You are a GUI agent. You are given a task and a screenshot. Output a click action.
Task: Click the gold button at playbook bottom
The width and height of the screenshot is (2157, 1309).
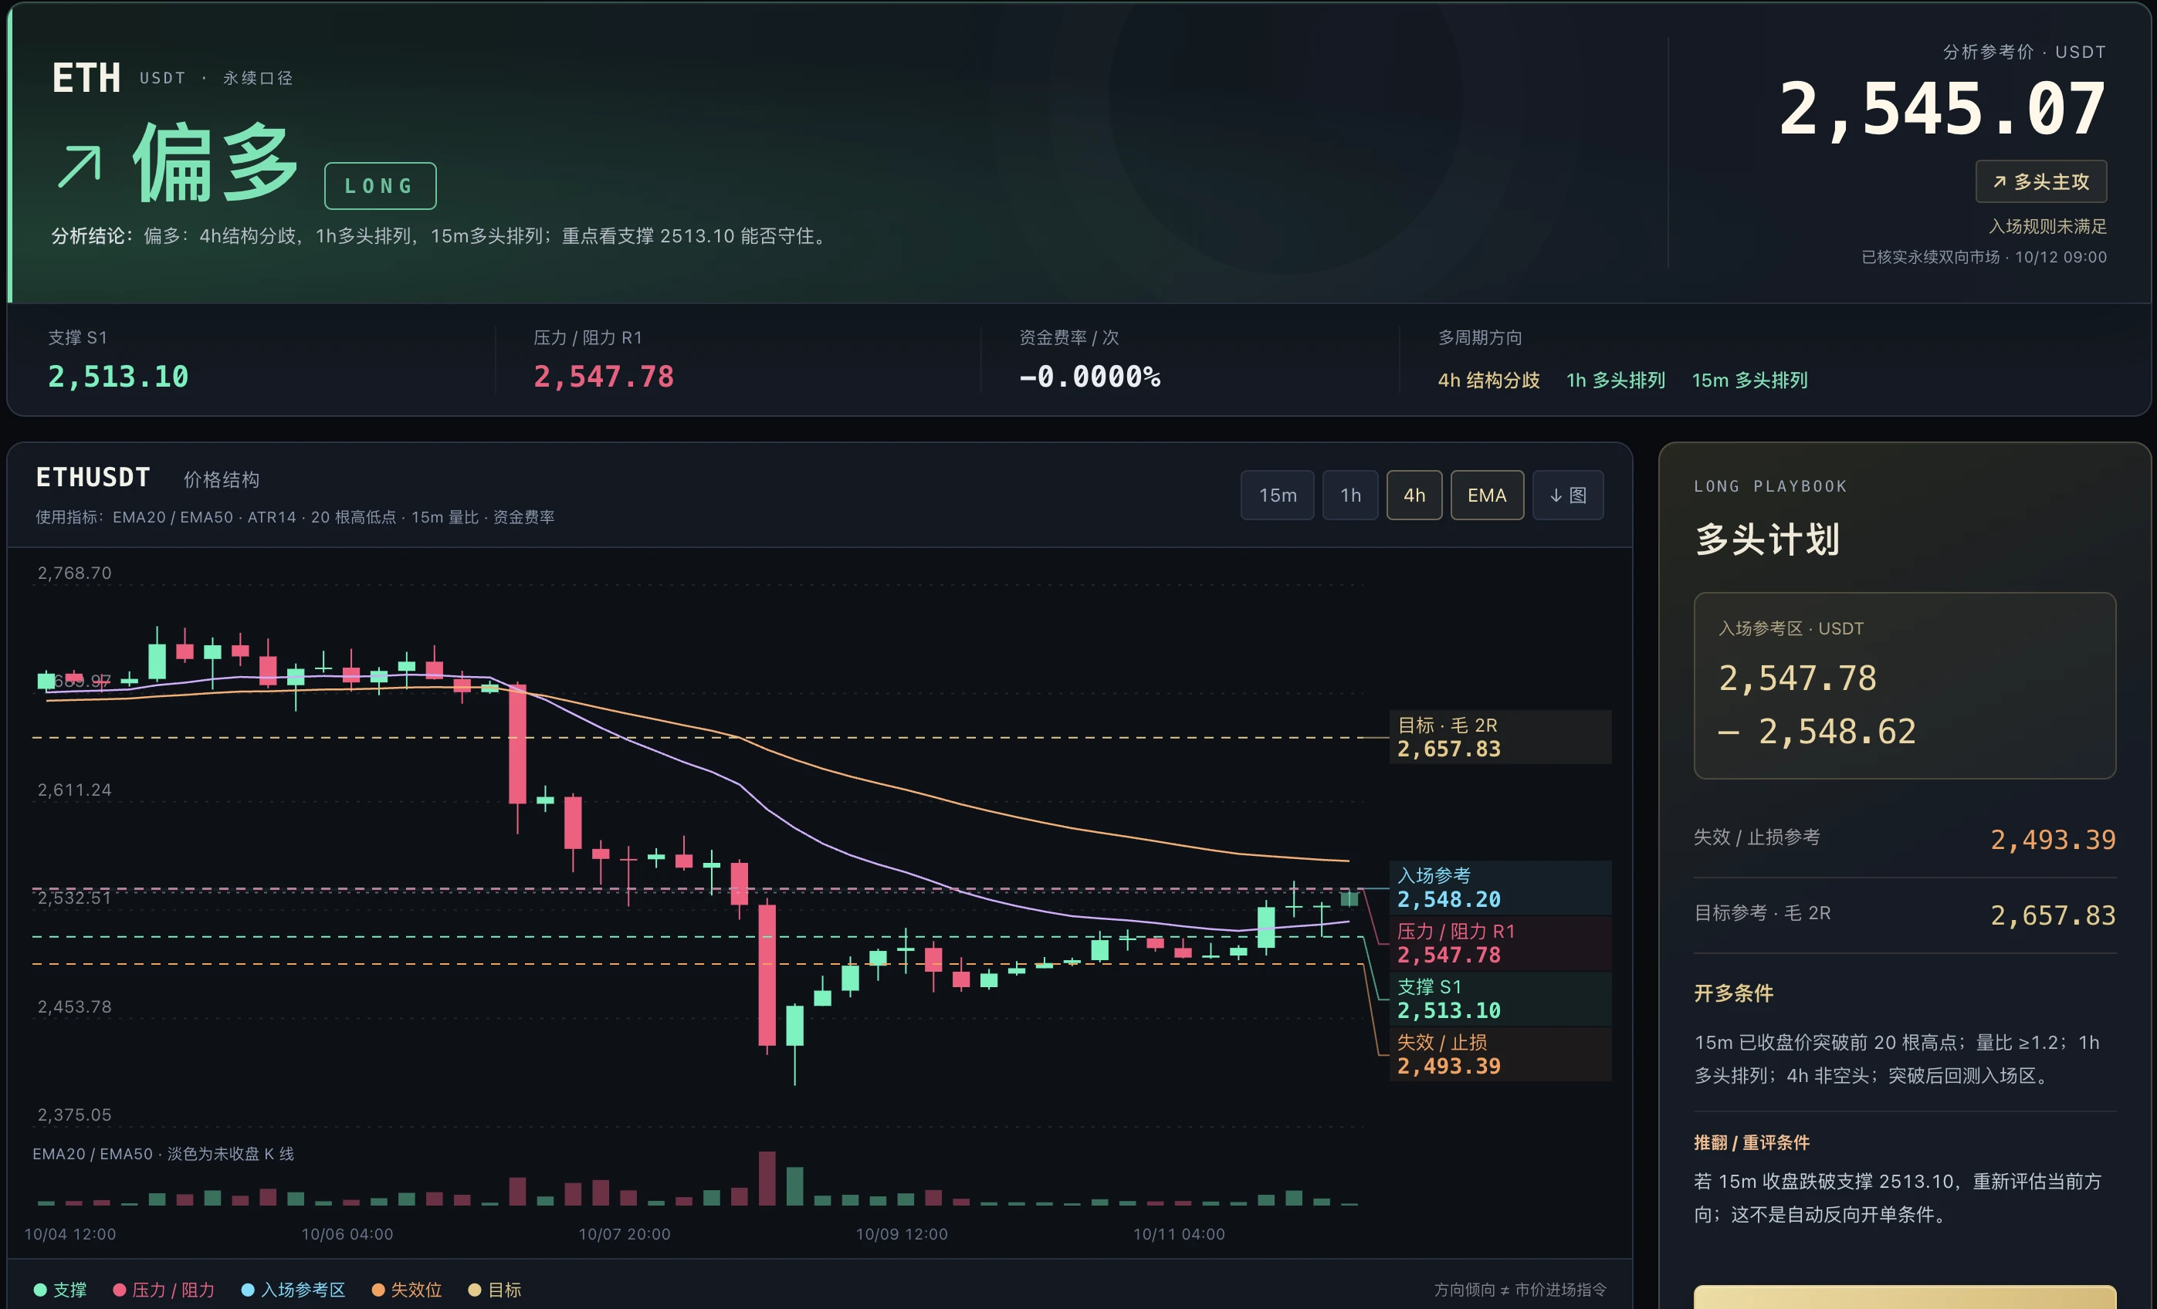pos(1904,1297)
